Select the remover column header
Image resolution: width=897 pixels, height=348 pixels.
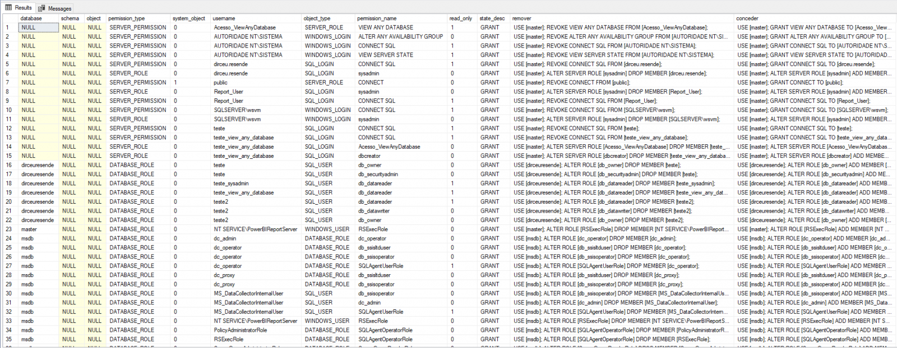point(521,18)
